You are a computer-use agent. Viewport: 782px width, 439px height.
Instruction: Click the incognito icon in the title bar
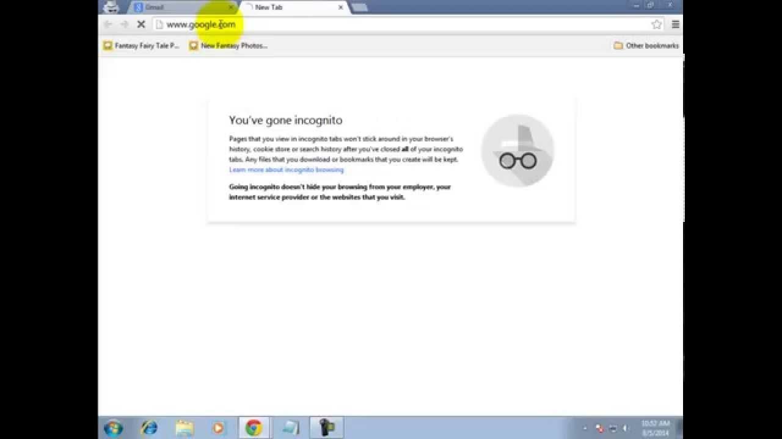coord(111,7)
